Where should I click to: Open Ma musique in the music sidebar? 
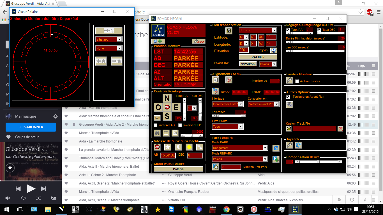(26, 116)
